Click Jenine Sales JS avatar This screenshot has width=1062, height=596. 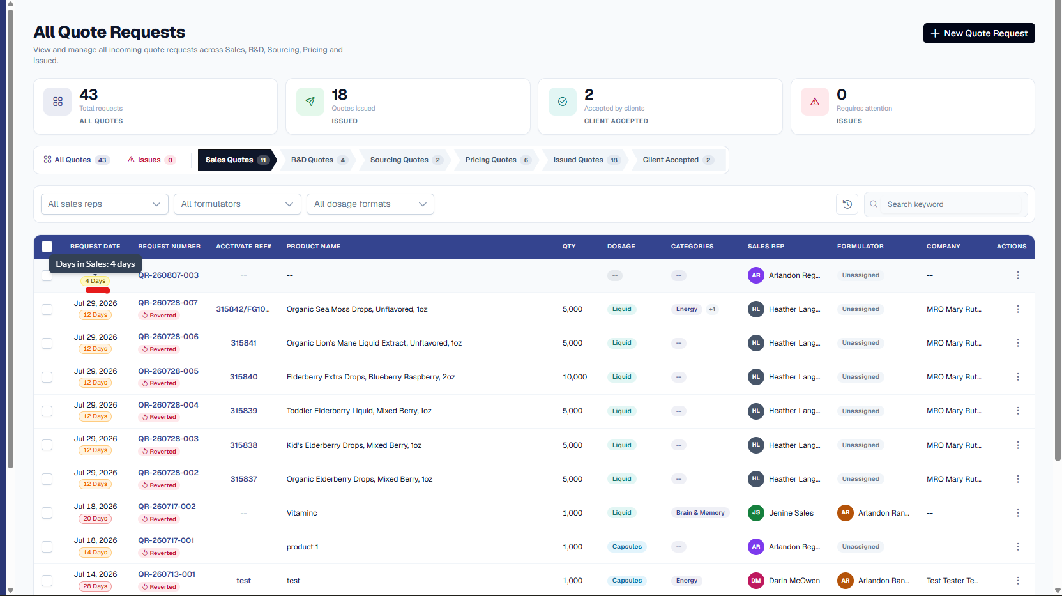[x=756, y=513]
